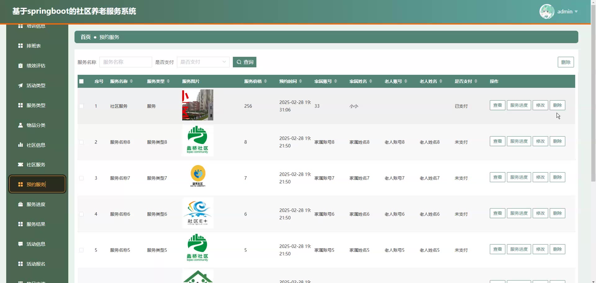Click the chat icon beside 活动信息
Image resolution: width=596 pixels, height=283 pixels.
point(20,244)
